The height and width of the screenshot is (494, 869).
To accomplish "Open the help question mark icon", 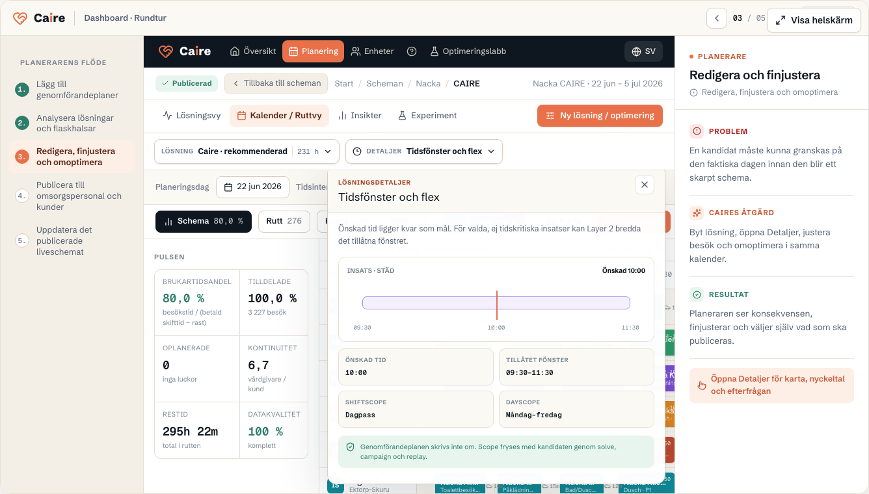I will click(x=412, y=51).
